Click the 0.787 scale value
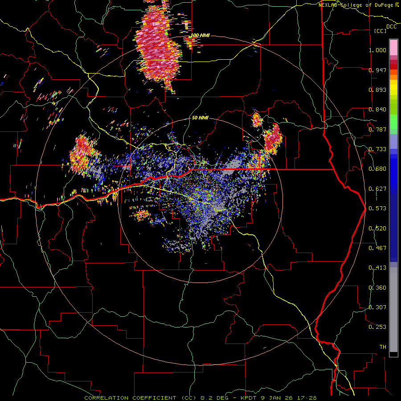Image resolution: width=401 pixels, height=401 pixels. (377, 129)
